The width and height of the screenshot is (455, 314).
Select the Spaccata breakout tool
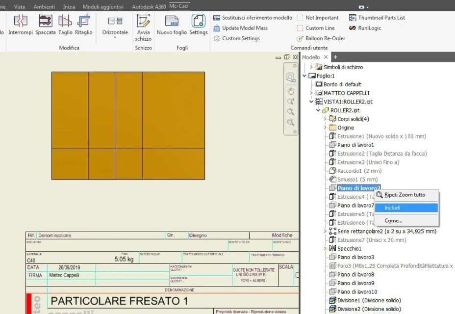point(46,25)
